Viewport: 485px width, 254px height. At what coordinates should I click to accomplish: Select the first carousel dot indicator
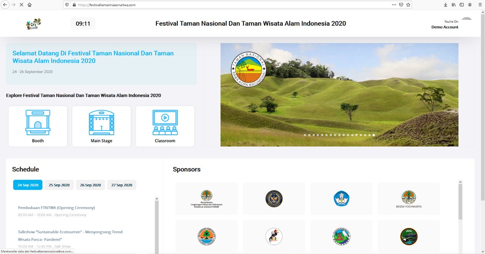coord(305,135)
